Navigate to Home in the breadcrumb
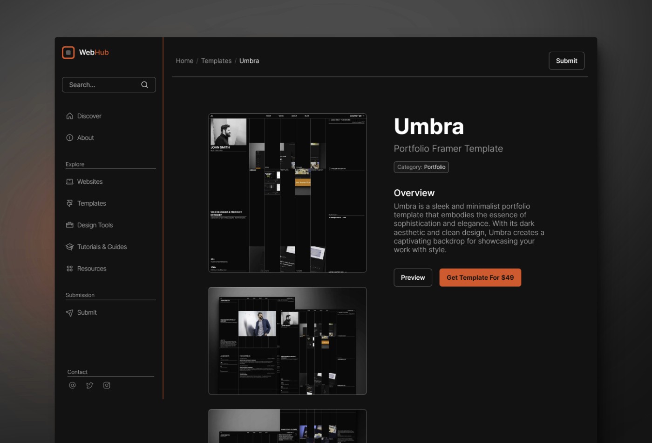 coord(184,61)
